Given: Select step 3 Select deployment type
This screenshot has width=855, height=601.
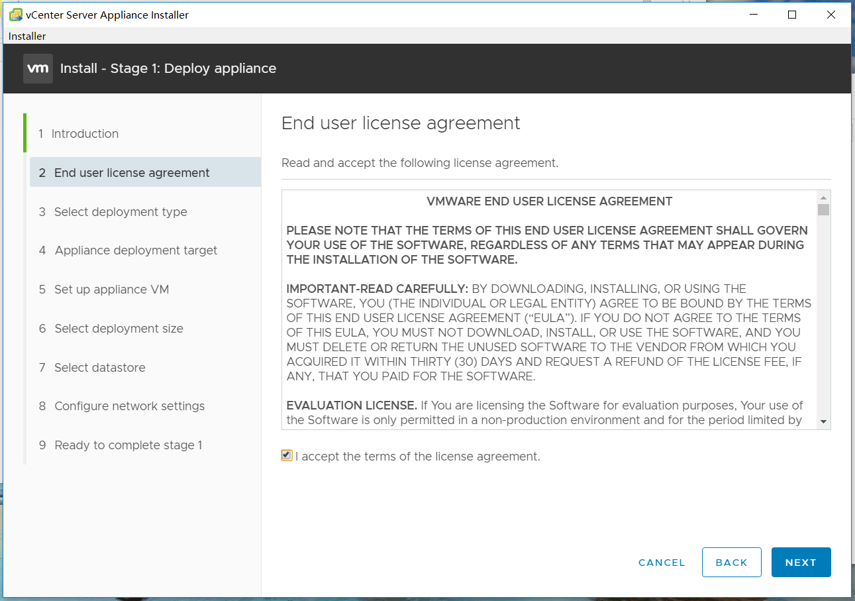Looking at the screenshot, I should tap(113, 212).
